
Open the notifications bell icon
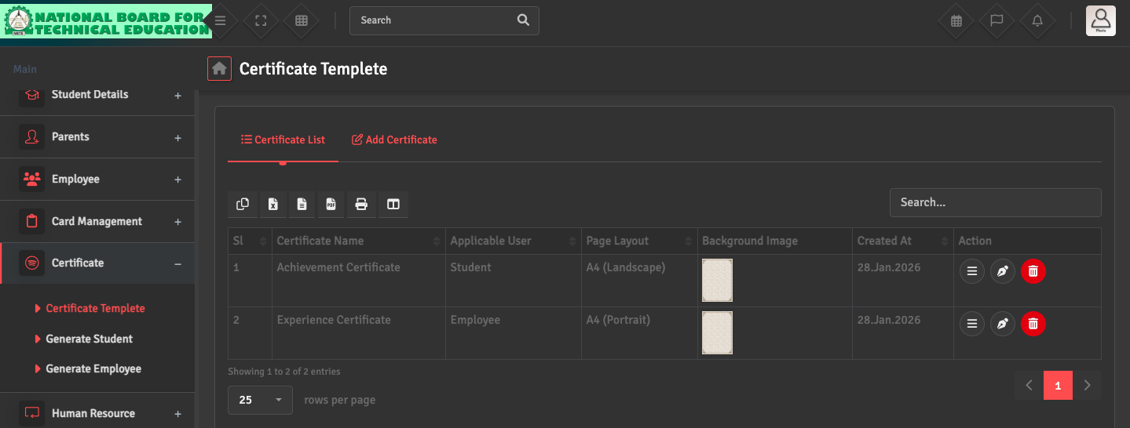[1037, 21]
